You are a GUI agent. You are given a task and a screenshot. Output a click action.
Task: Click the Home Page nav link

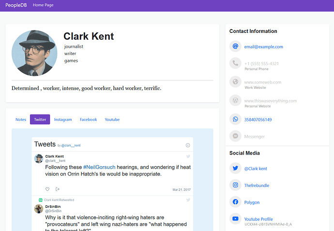tap(43, 5)
